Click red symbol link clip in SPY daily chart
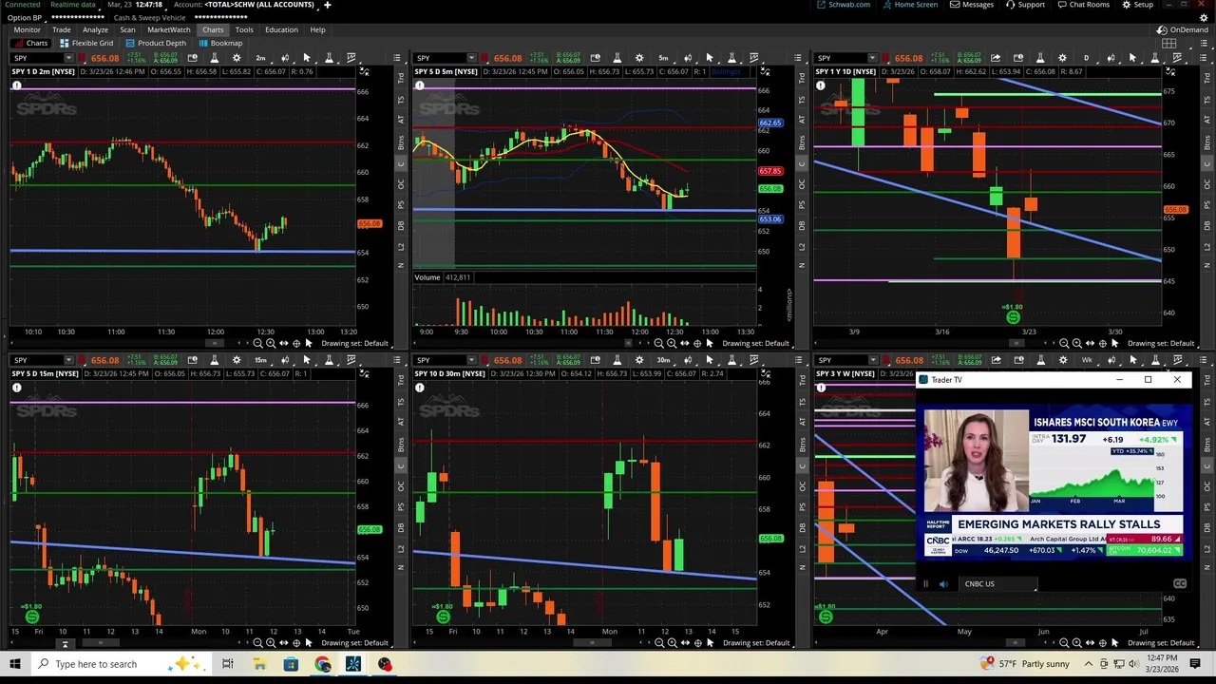Screen dimensions: 1216x684 pyautogui.click(x=886, y=58)
